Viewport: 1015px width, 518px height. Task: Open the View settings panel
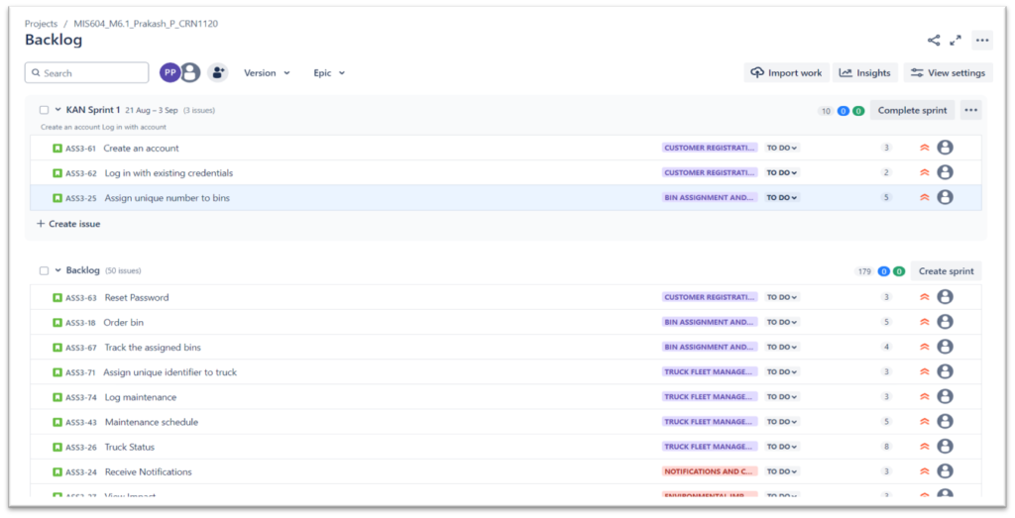pyautogui.click(x=948, y=72)
